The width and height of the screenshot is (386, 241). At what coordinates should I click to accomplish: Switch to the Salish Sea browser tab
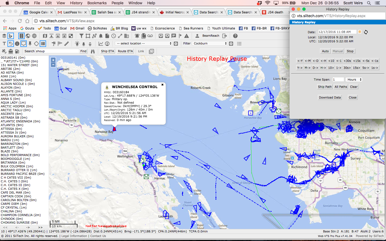[107, 12]
